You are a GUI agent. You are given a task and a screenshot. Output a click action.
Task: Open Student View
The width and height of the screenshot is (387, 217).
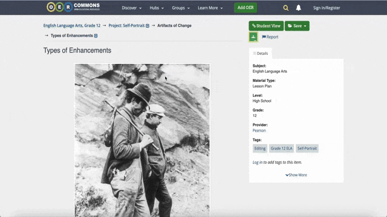click(x=266, y=26)
